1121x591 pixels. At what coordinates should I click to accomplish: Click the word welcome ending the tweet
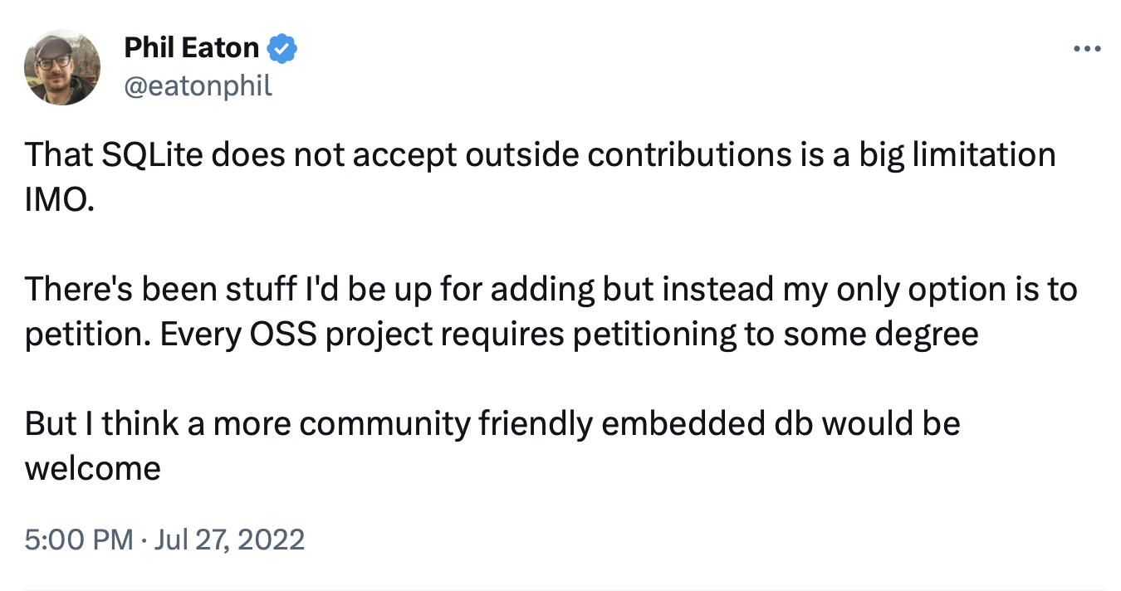[92, 469]
